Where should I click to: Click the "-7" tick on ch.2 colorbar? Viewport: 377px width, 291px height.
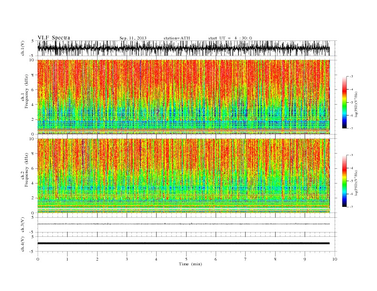351,207
